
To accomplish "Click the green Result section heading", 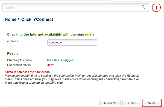I will pyautogui.click(x=13, y=53).
